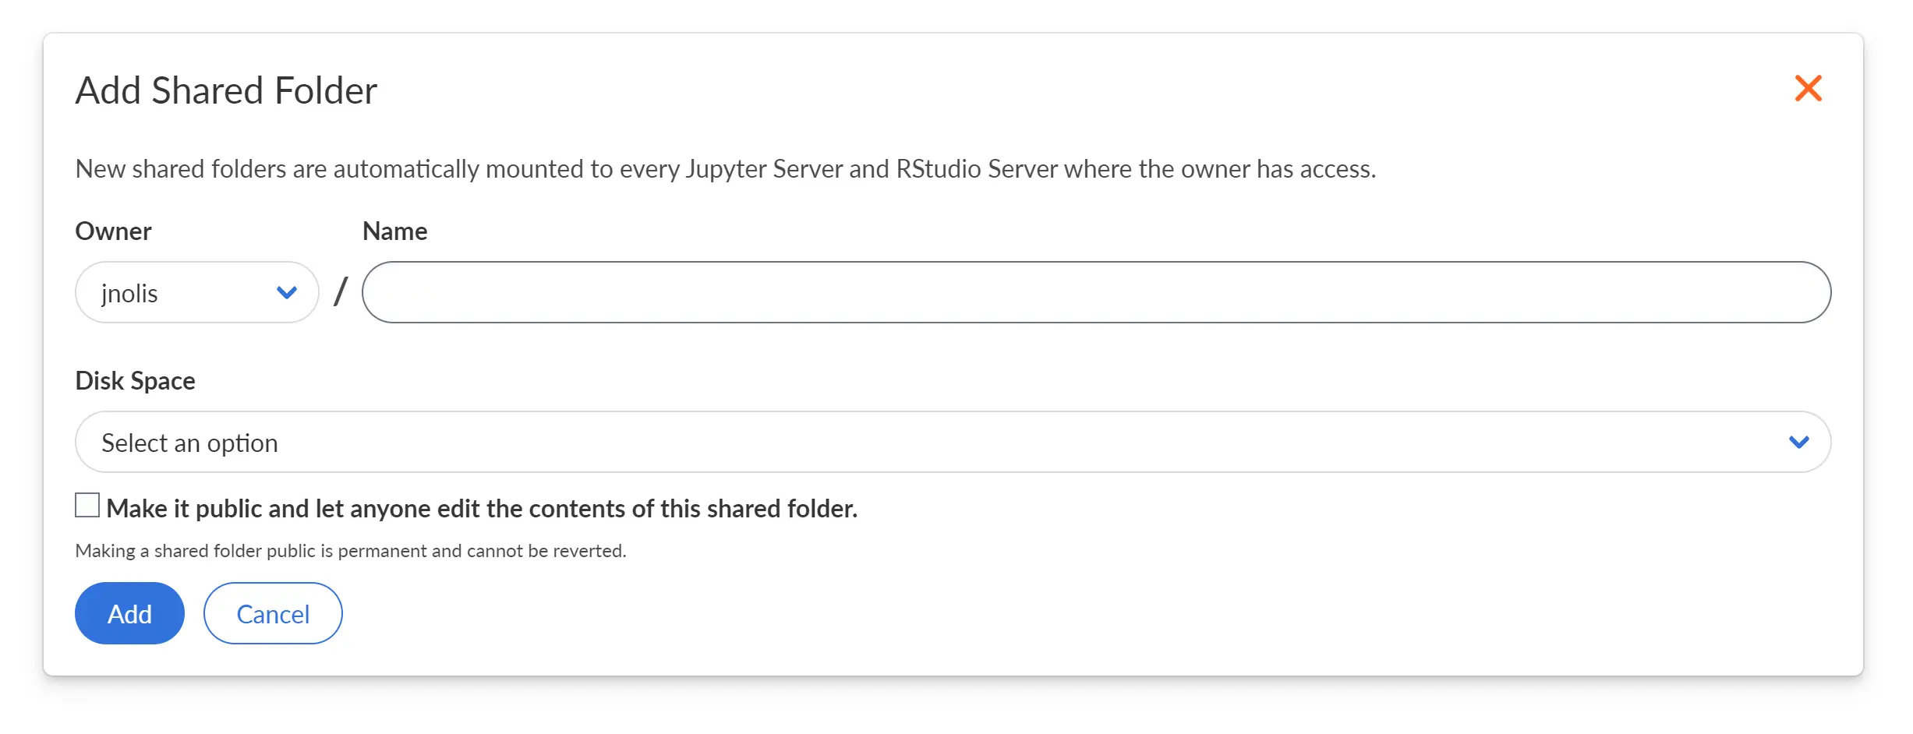Viewport: 1913px width, 734px height.
Task: Cancel the shared folder creation
Action: pos(272,613)
